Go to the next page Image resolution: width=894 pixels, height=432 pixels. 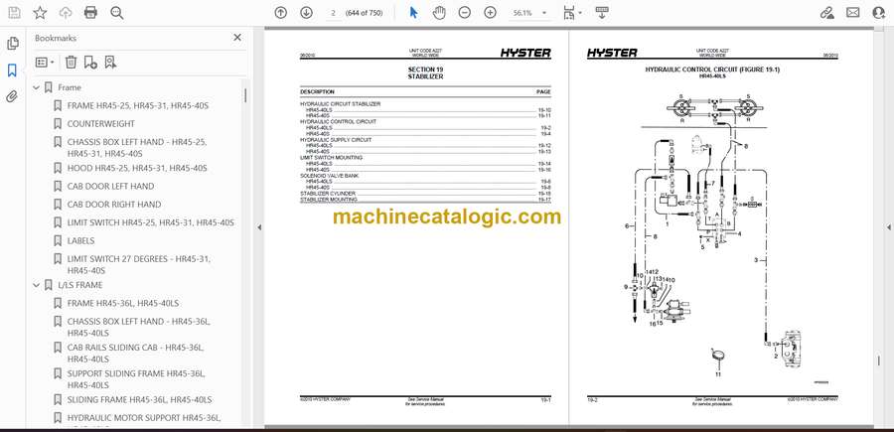(306, 13)
